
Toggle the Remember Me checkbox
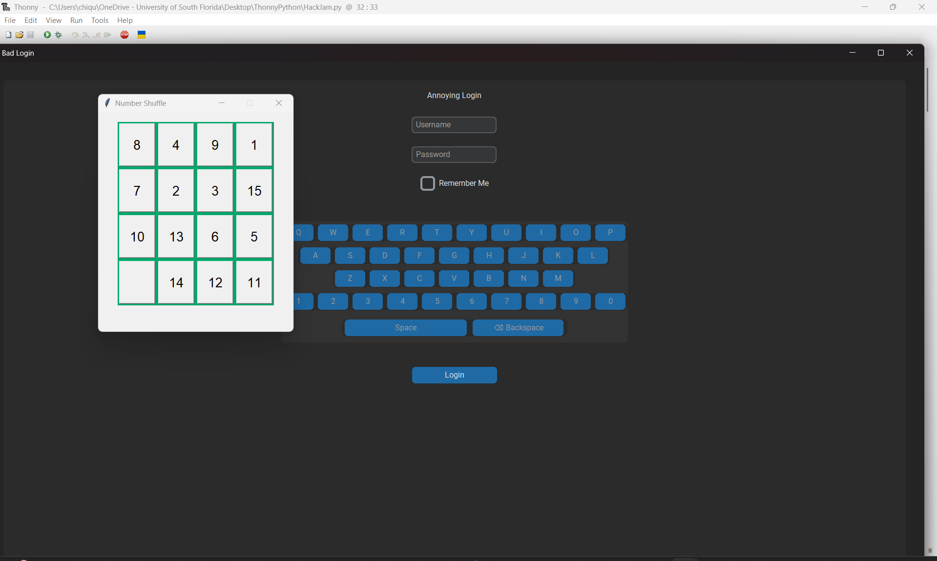point(428,183)
